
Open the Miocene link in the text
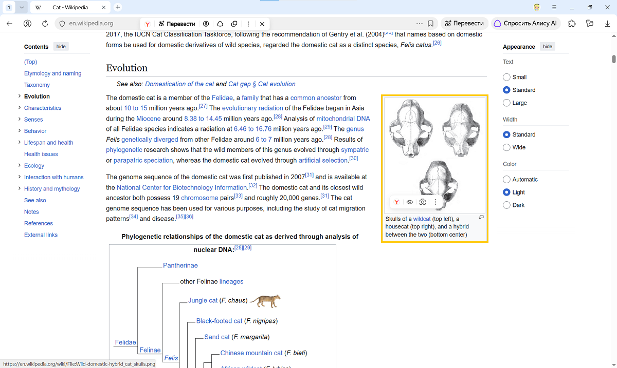tap(149, 119)
